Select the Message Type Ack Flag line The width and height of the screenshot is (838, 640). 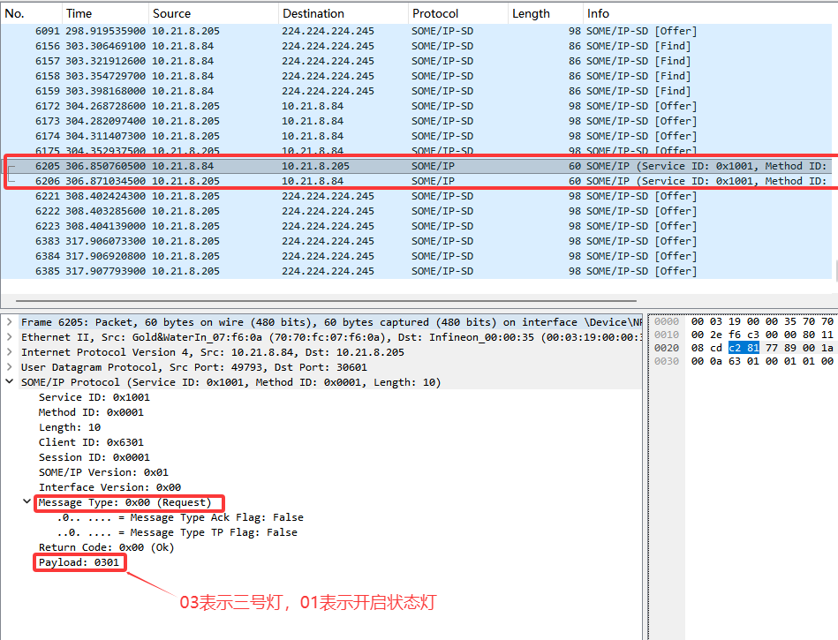pos(180,517)
